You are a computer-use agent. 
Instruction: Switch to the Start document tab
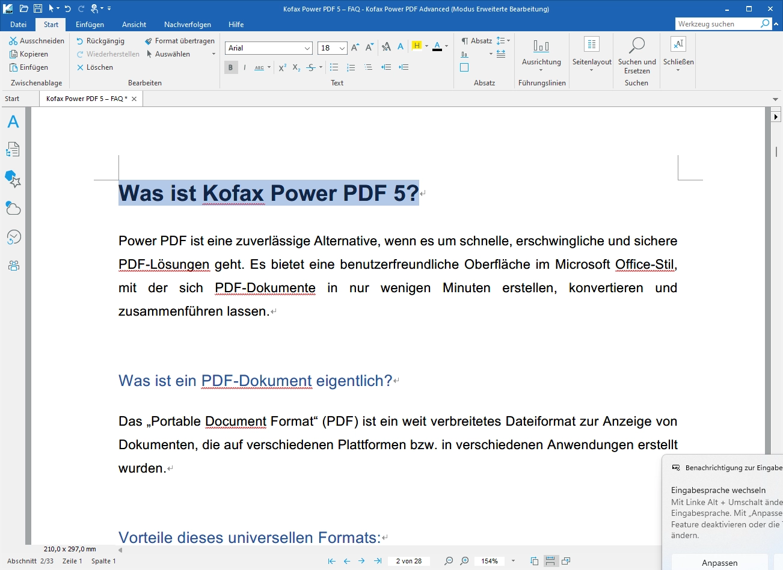point(12,99)
